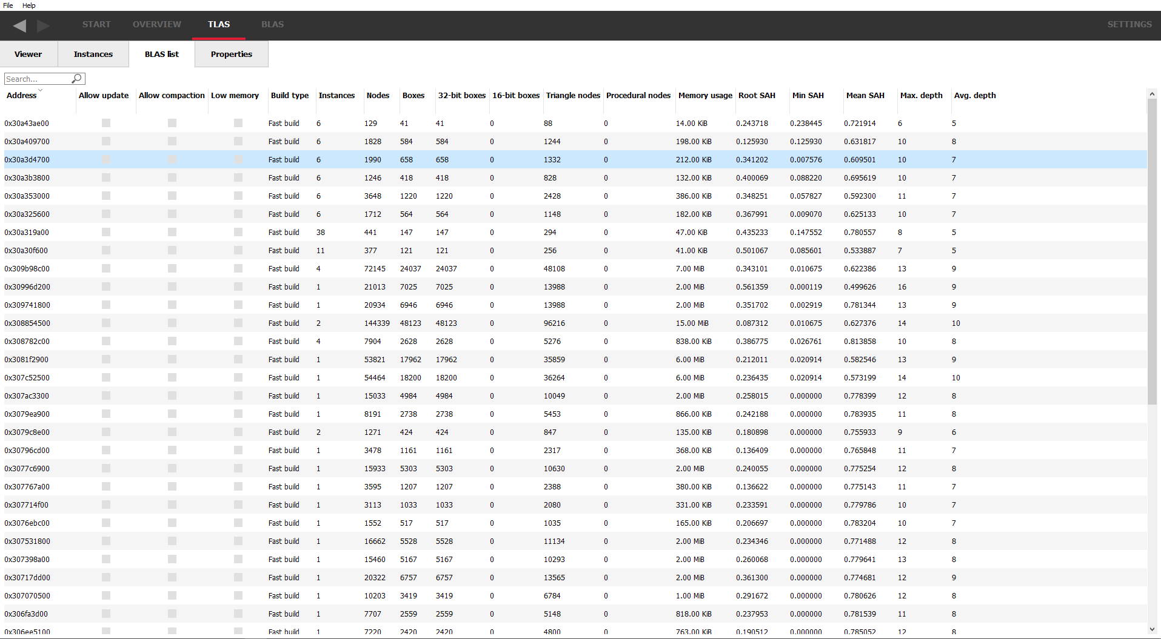Switch to the Viewer tab
1161x639 pixels.
[x=28, y=54]
